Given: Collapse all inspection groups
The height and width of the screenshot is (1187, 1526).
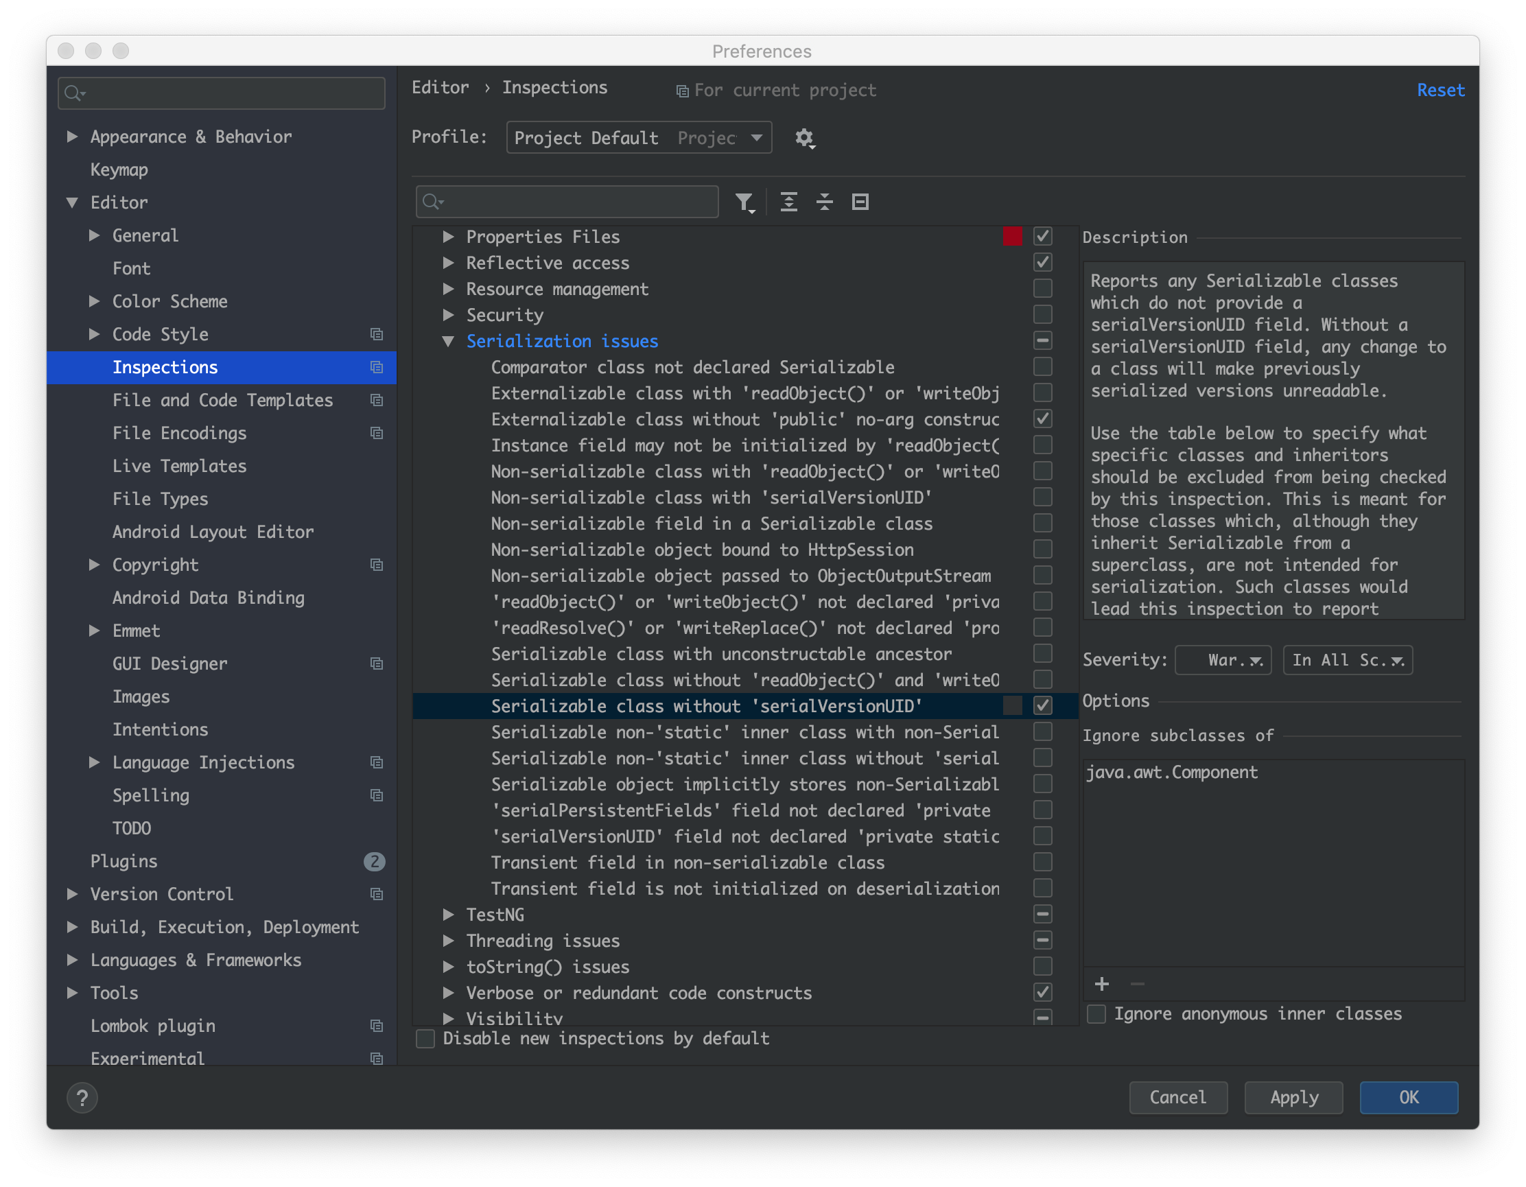Looking at the screenshot, I should coord(825,202).
